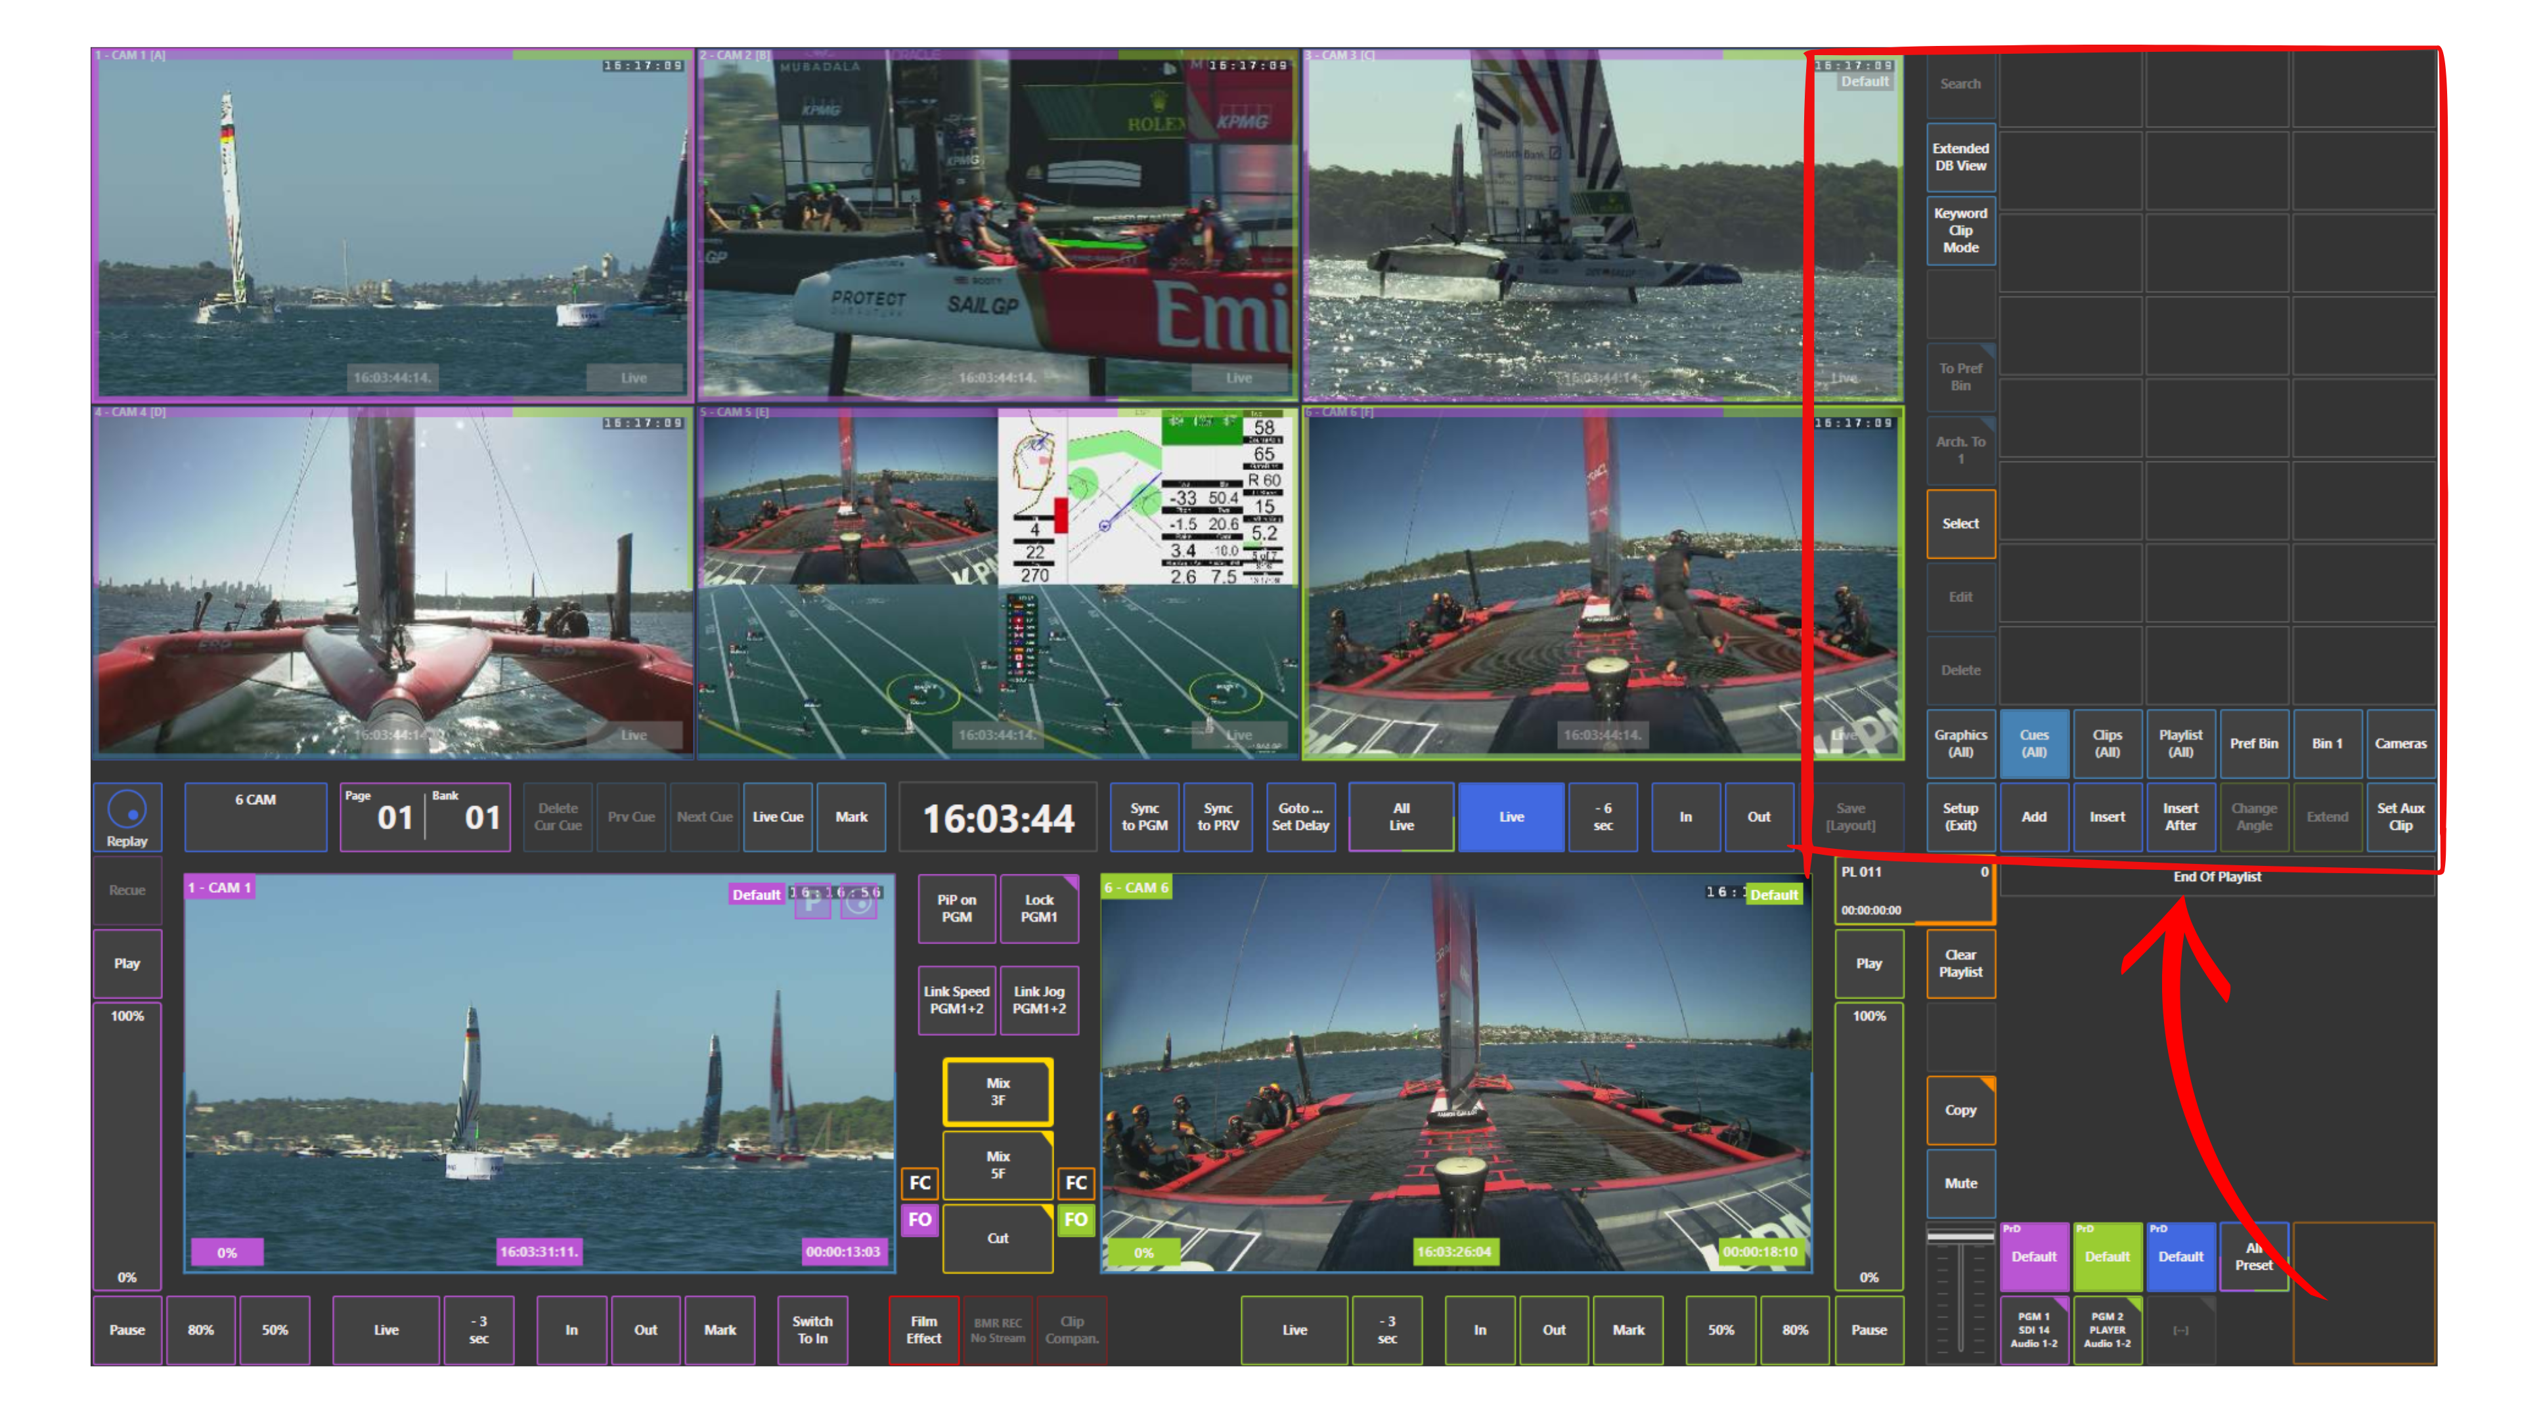Switch to the Graphics (All) tab
This screenshot has height=1418, width=2522.
point(1960,744)
